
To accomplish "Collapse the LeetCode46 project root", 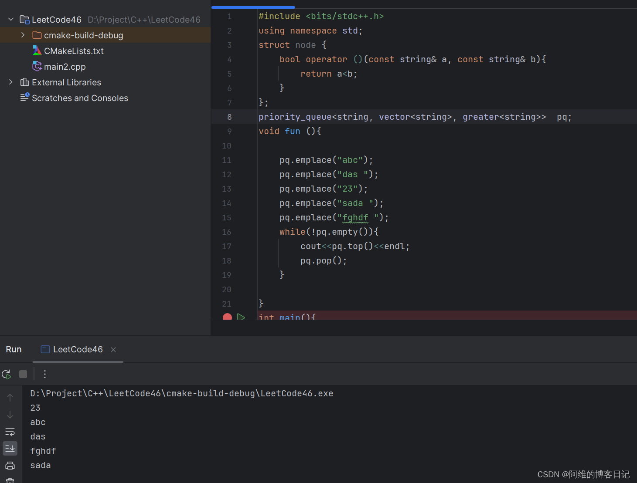I will click(x=11, y=20).
